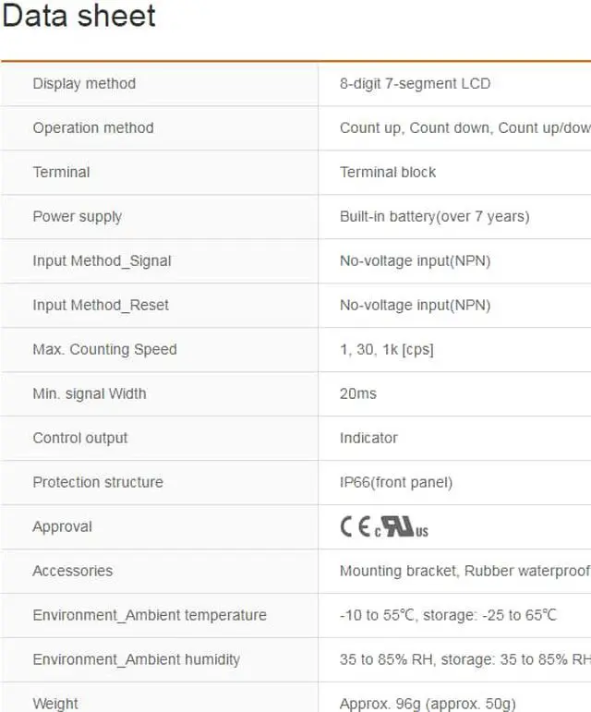591x712 pixels.
Task: Click the Terminal block value
Action: click(388, 172)
